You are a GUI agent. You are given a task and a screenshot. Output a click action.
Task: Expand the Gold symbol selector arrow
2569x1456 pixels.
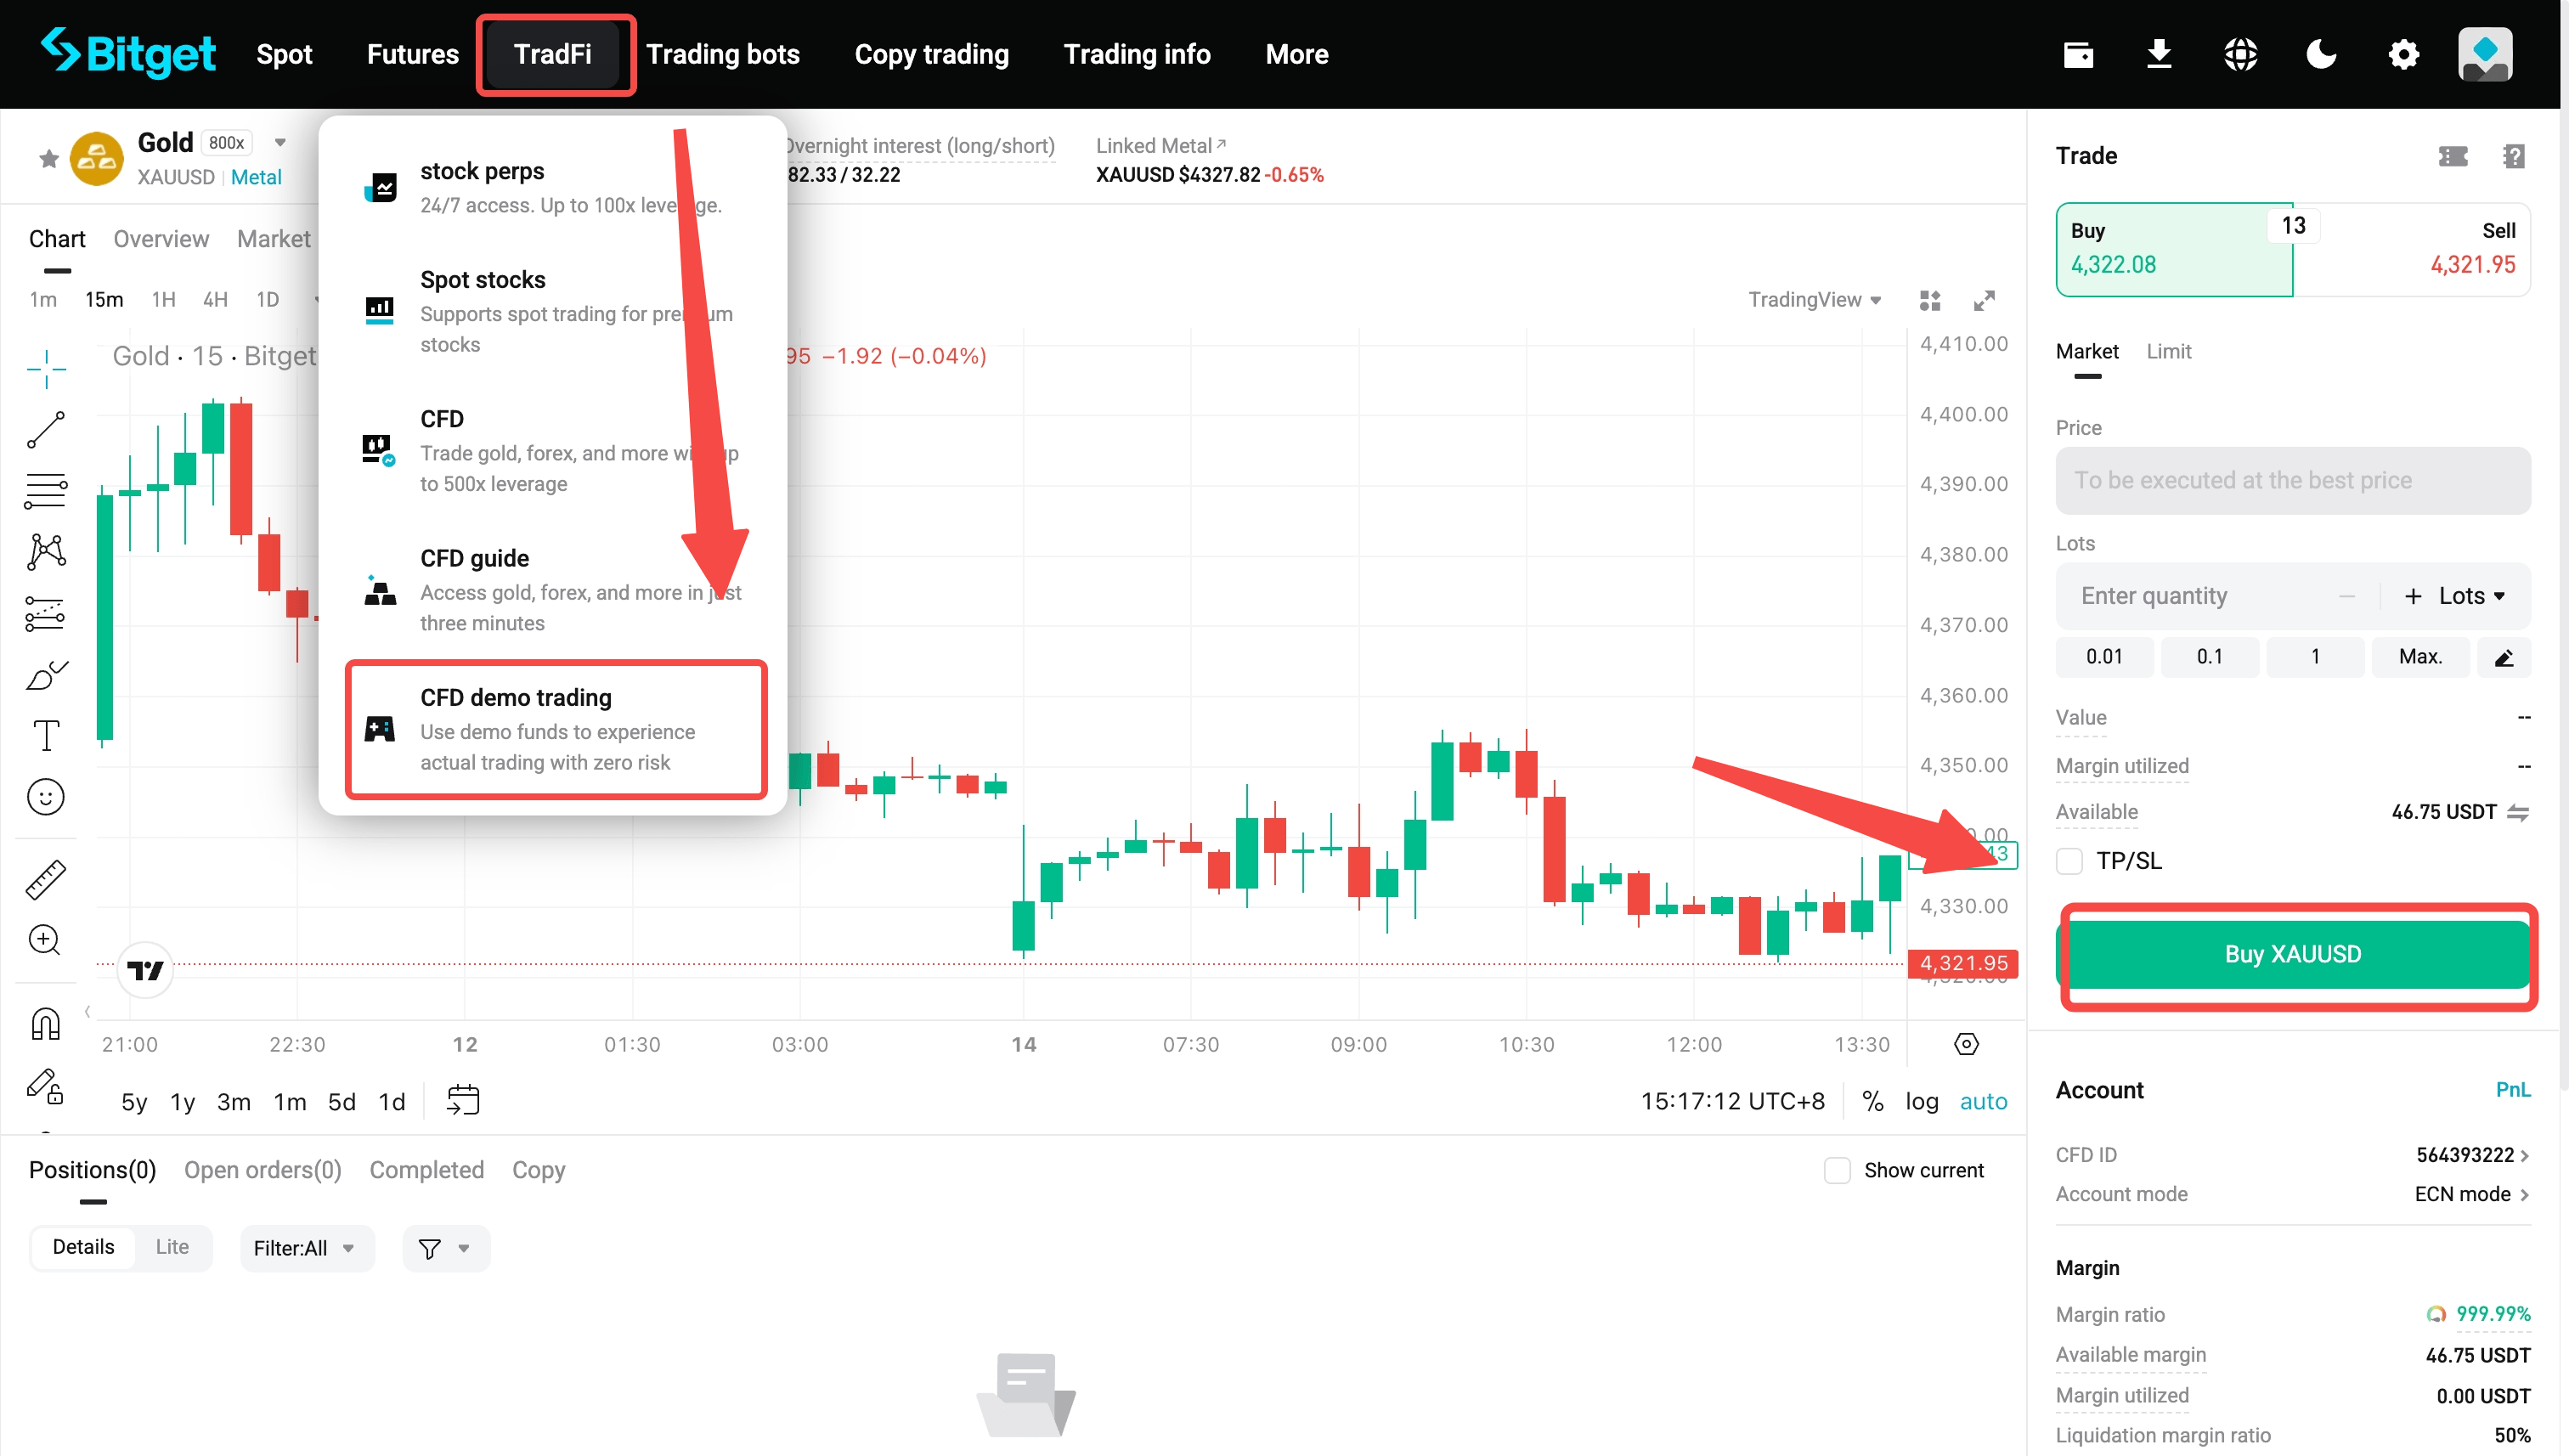[x=281, y=142]
